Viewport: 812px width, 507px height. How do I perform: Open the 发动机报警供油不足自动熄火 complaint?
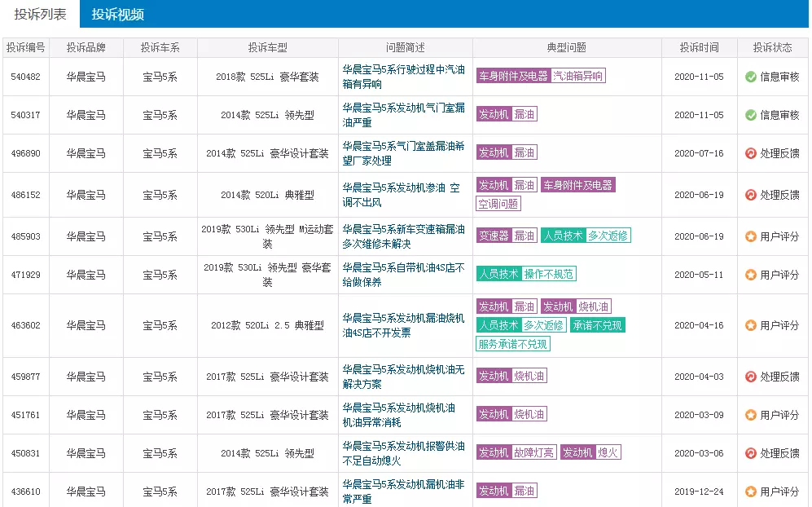pos(403,453)
